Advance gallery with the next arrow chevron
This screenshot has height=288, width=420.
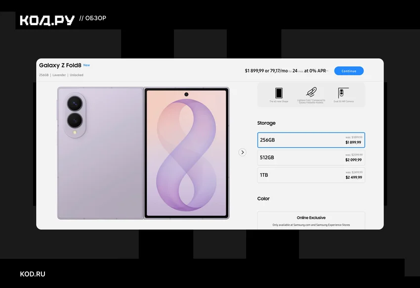[x=243, y=152]
